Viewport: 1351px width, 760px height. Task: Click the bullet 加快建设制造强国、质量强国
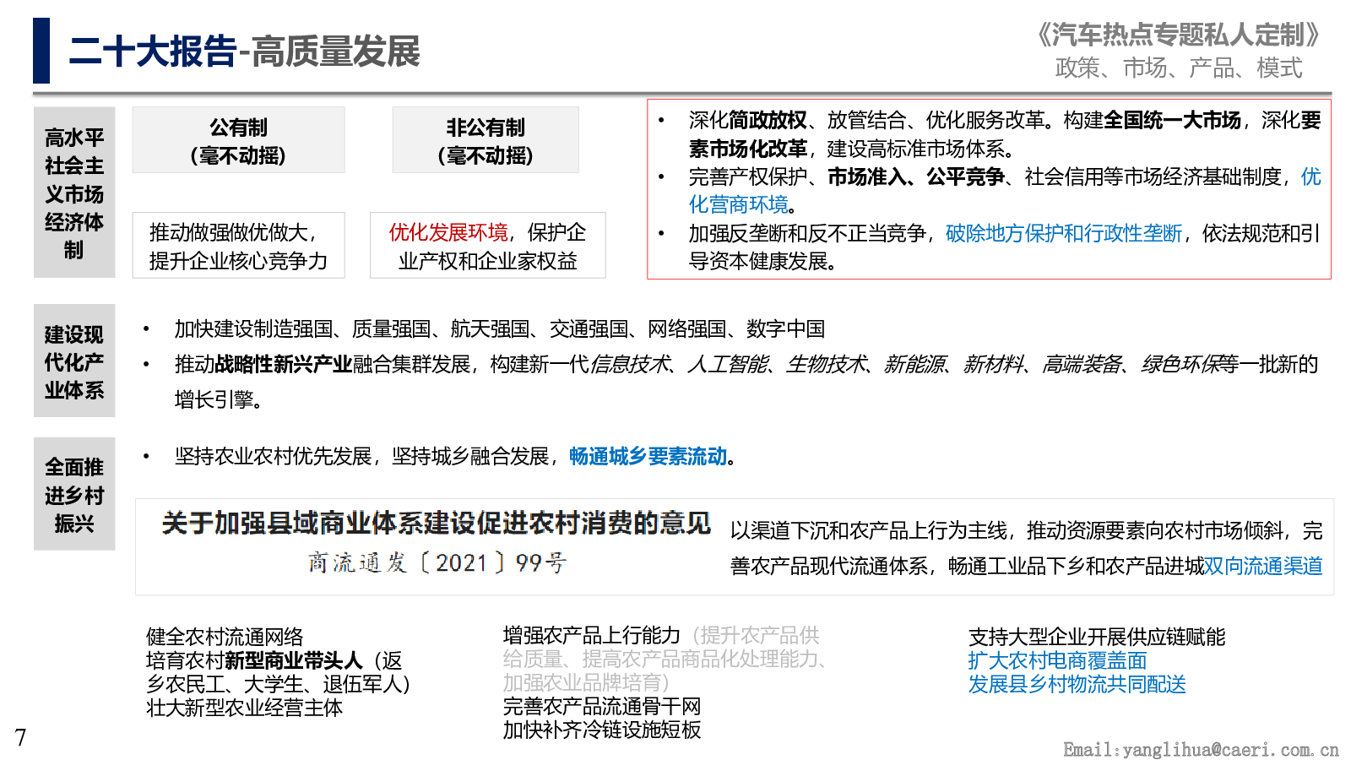point(500,328)
